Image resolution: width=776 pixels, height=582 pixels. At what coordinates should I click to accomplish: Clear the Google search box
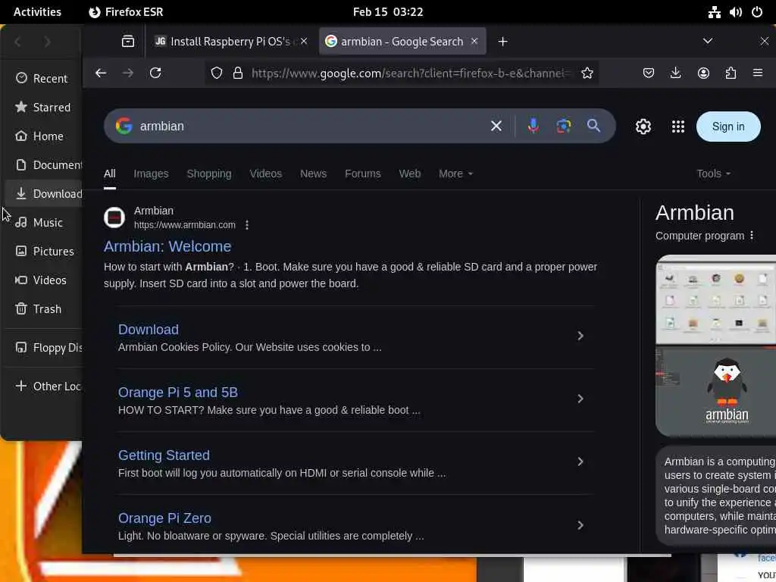(x=496, y=127)
